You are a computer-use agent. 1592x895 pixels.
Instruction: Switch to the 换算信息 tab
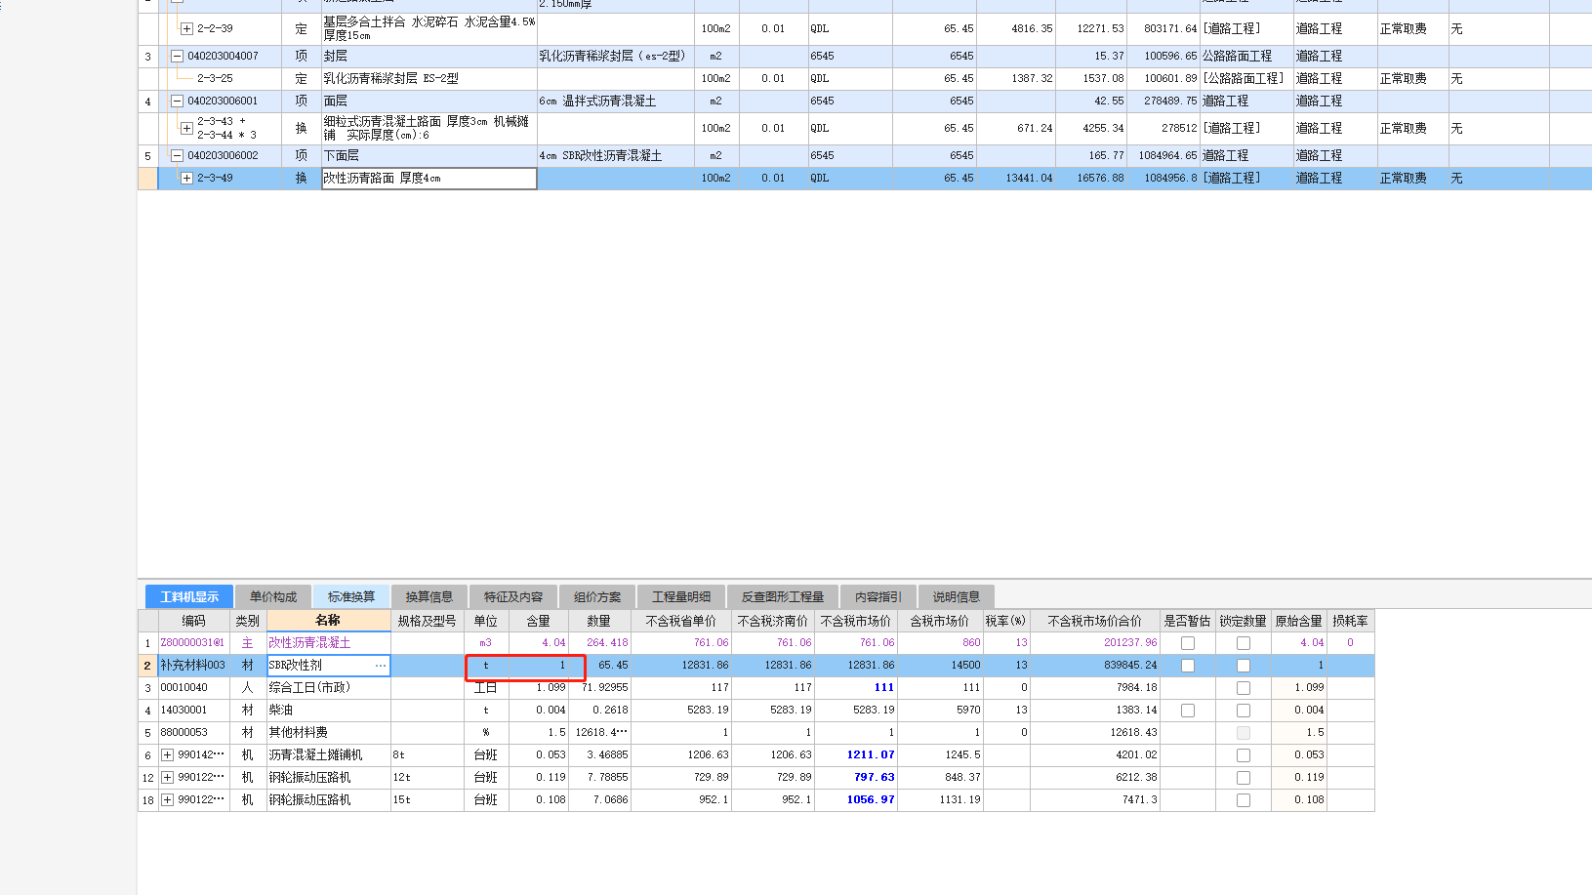coord(429,596)
